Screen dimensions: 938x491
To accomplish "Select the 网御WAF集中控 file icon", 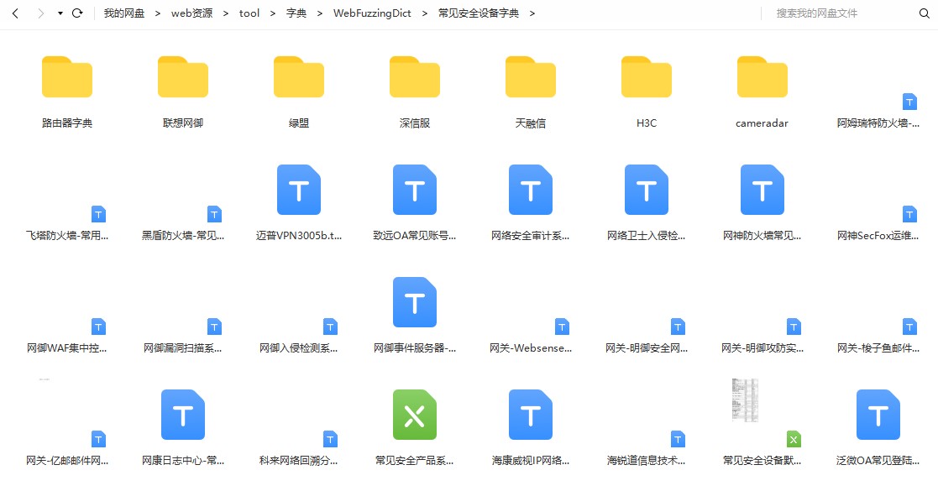I will click(98, 326).
